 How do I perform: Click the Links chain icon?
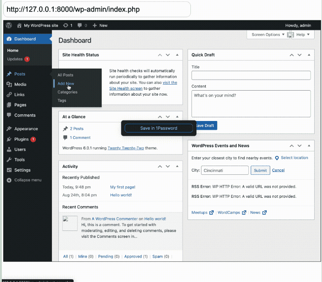tap(9, 95)
